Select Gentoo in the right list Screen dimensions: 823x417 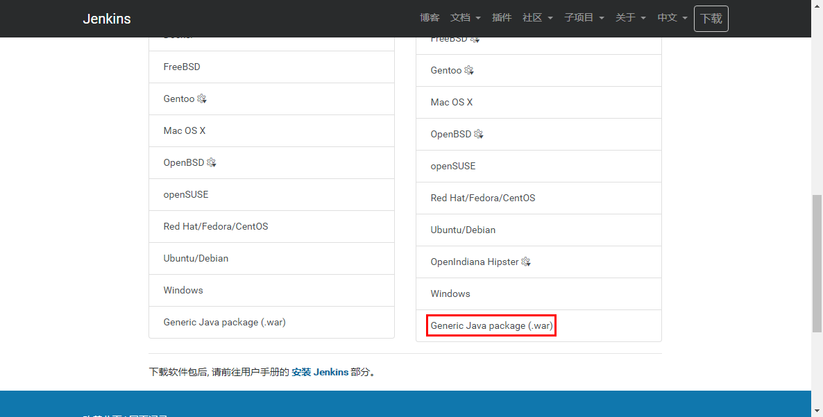538,70
